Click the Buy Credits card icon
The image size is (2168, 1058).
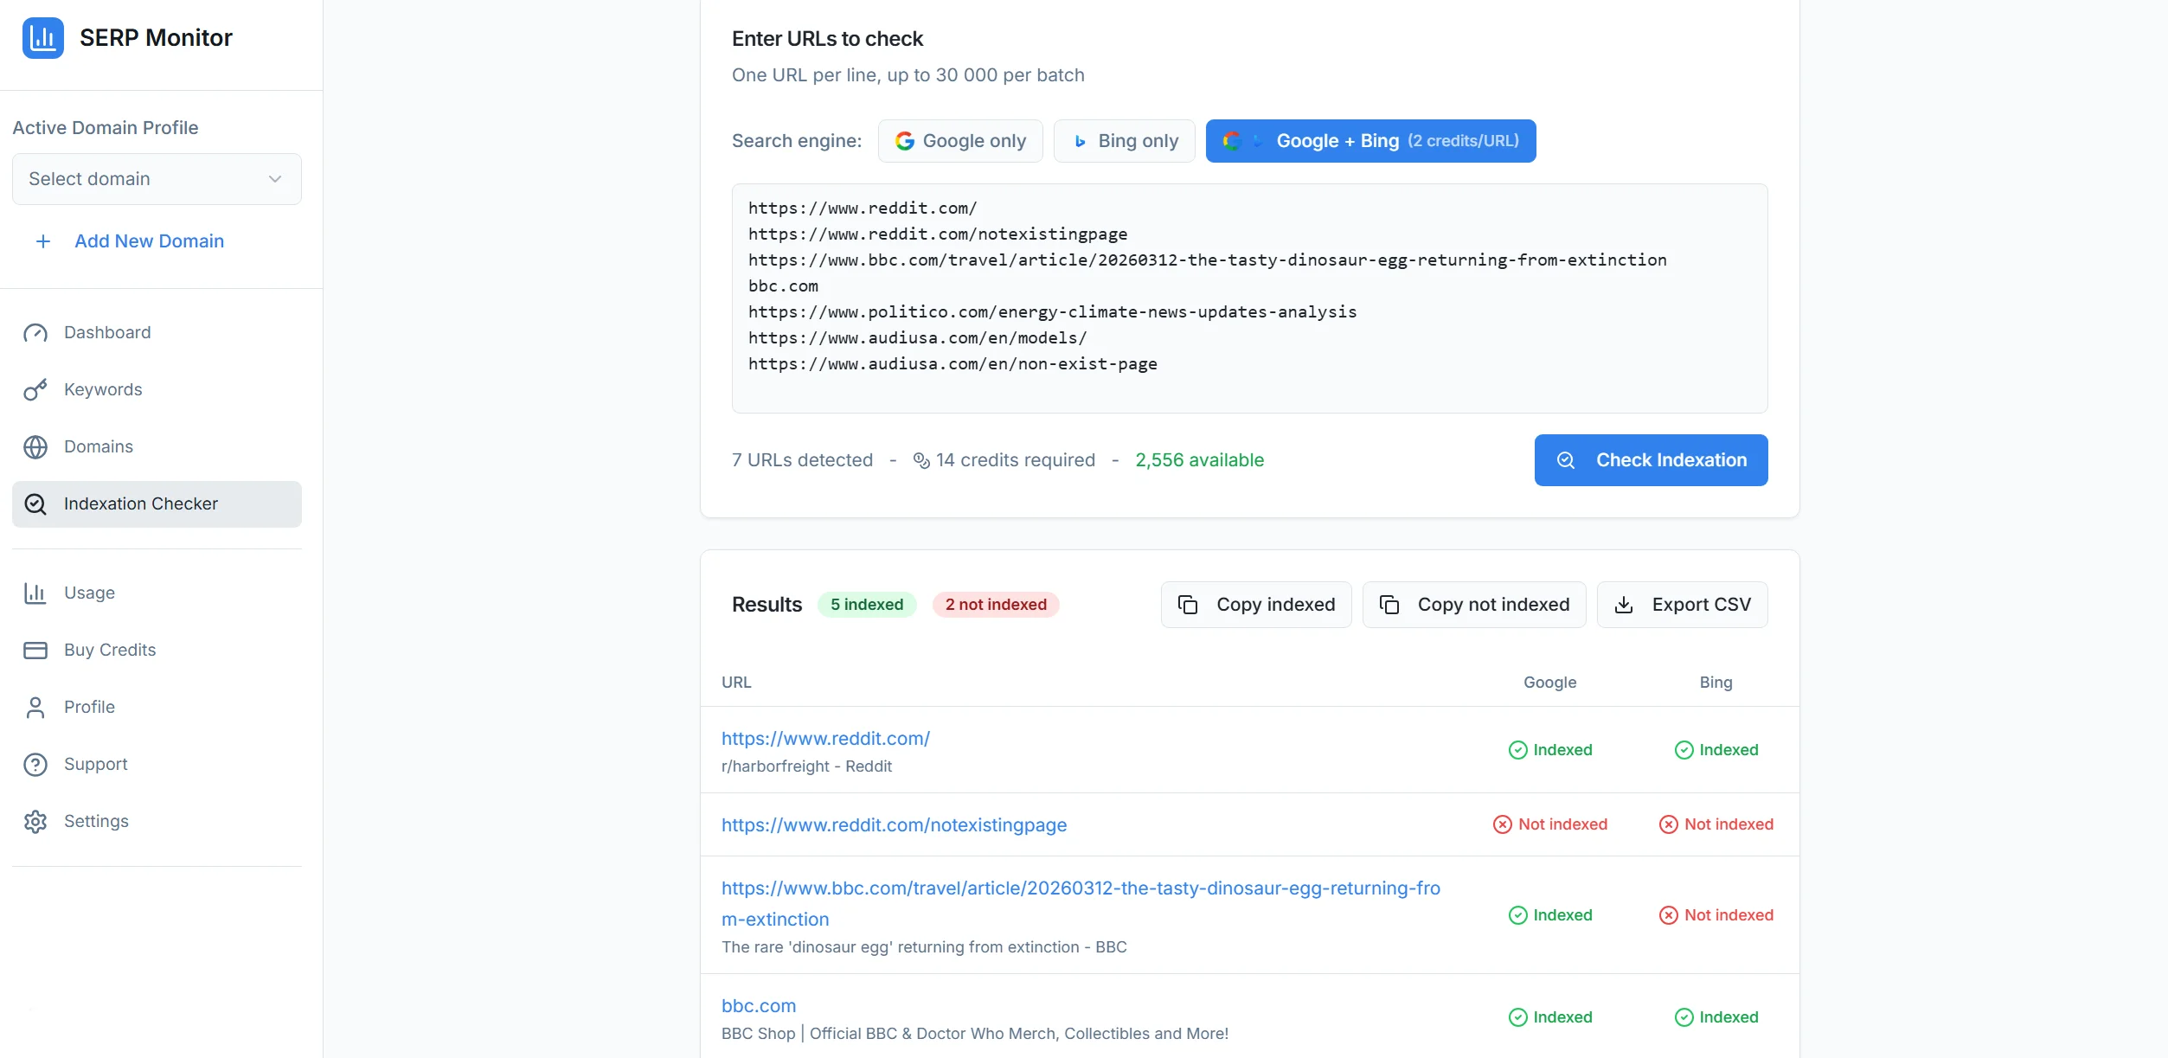coord(35,650)
